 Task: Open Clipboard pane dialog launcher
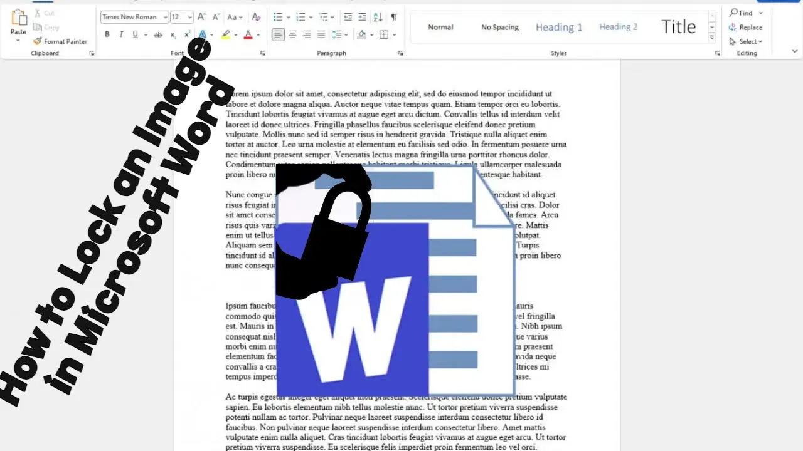(x=92, y=53)
